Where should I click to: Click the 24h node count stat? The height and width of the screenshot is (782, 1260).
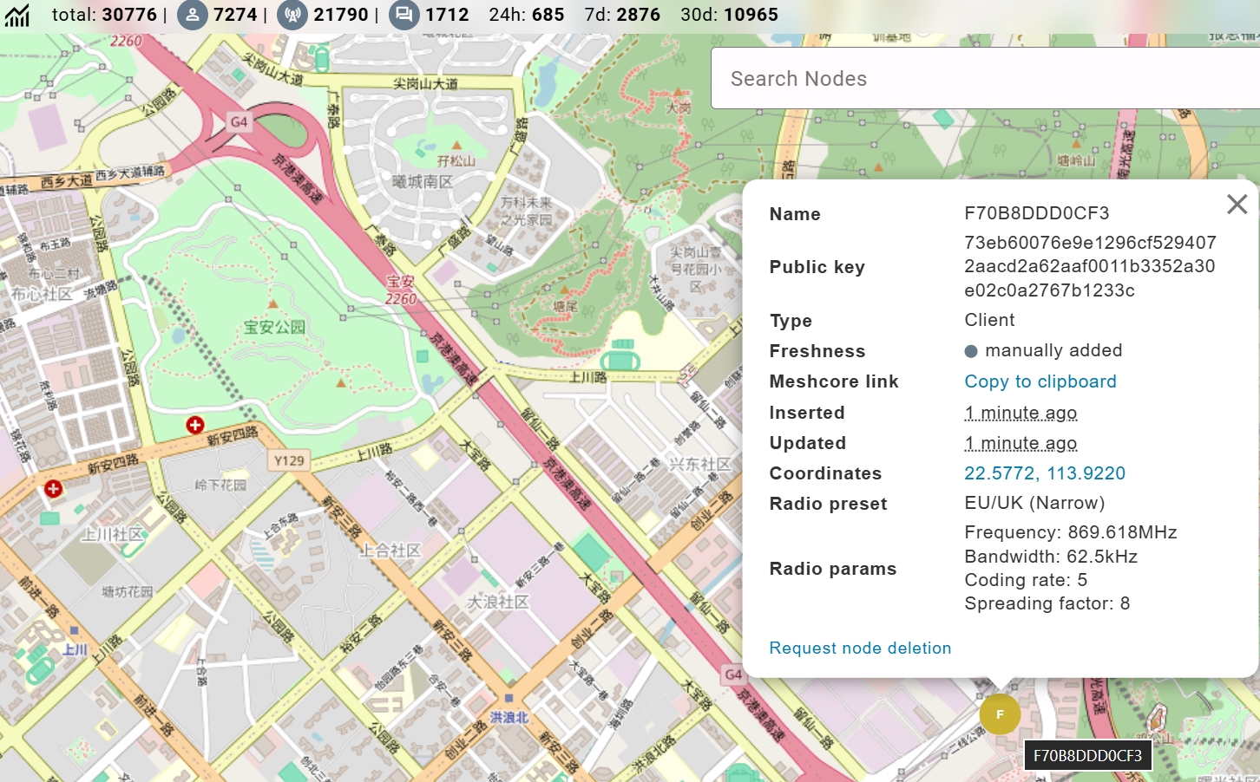527,15
